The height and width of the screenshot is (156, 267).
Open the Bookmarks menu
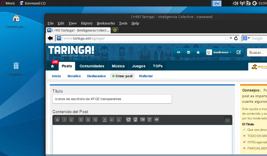106,23
